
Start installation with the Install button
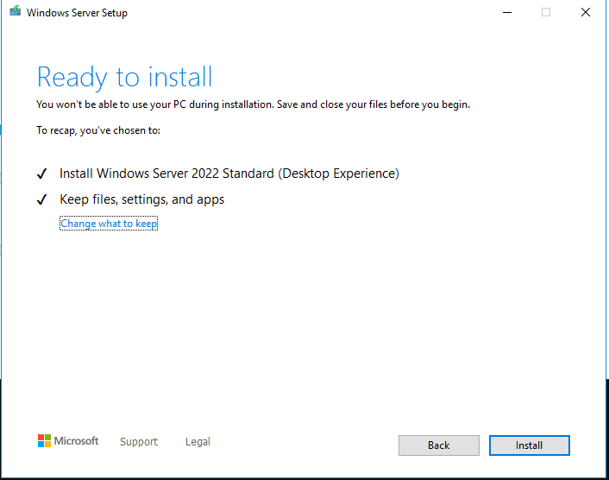point(529,445)
